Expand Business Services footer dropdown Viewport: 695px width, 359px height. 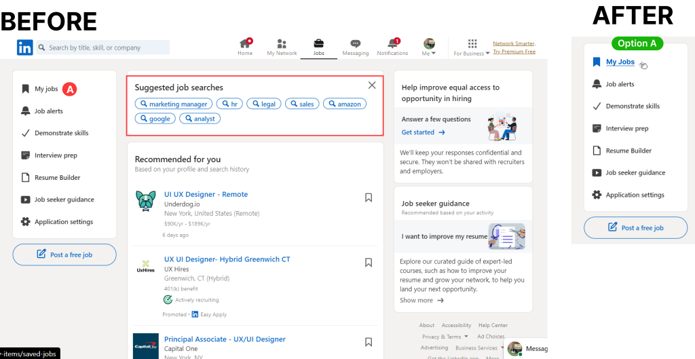480,348
